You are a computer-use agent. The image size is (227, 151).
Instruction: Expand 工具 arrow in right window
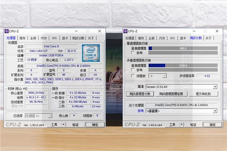click(x=182, y=124)
